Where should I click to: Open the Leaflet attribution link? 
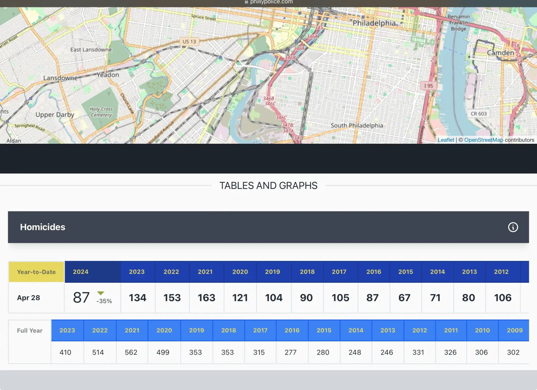click(446, 140)
